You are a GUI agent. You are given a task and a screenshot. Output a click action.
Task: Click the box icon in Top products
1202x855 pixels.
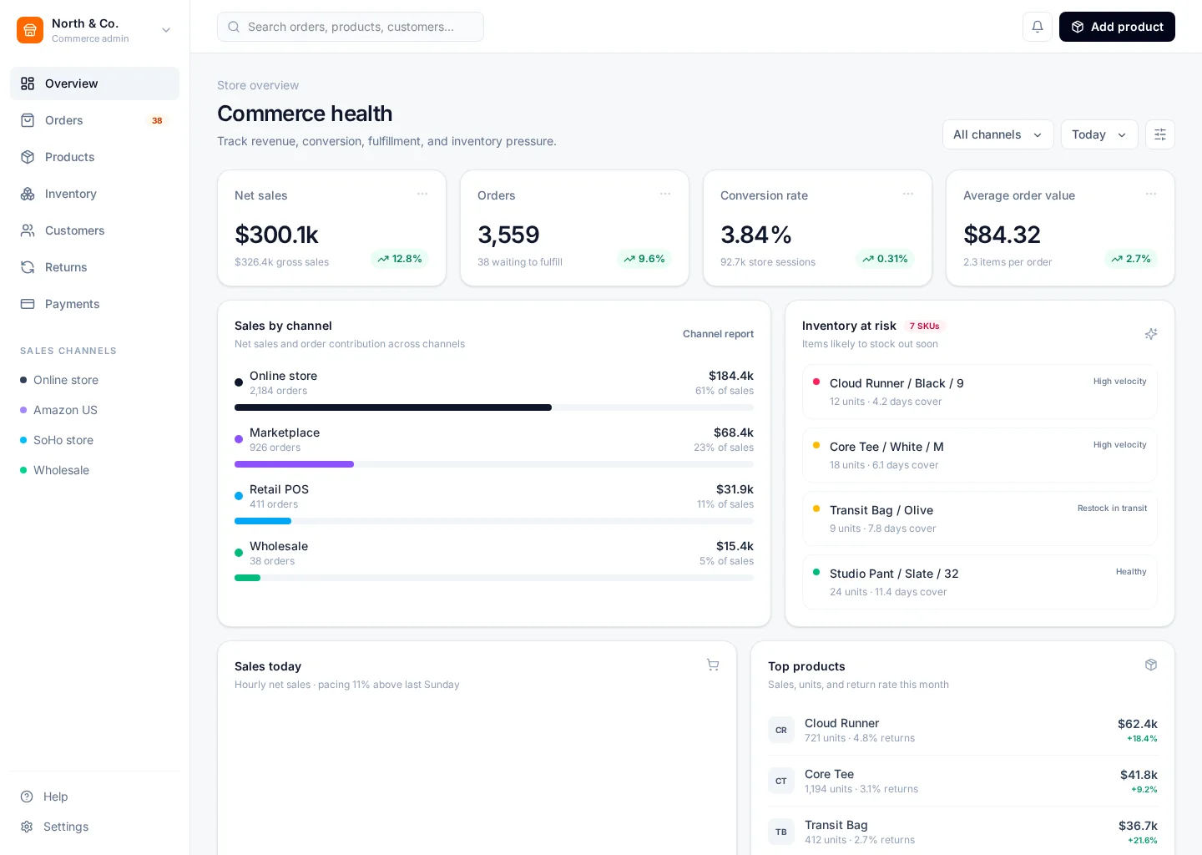click(1151, 665)
